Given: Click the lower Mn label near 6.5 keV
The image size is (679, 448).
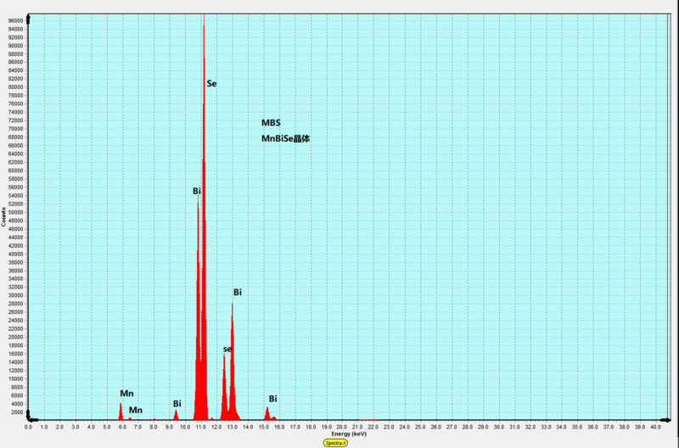Looking at the screenshot, I should (136, 410).
